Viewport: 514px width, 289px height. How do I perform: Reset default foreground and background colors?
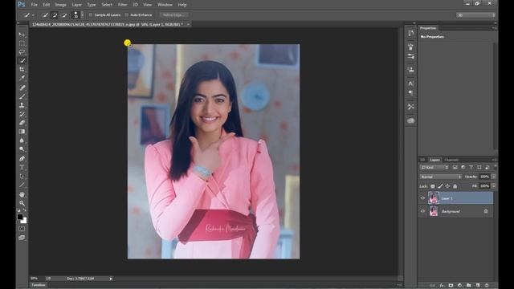[x=18, y=210]
